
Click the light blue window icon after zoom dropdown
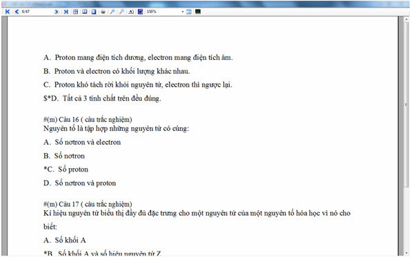pos(189,12)
